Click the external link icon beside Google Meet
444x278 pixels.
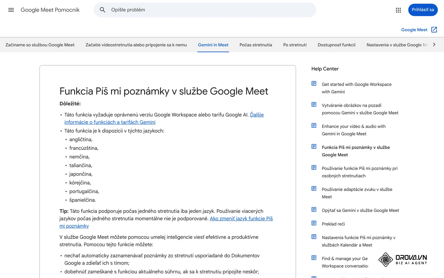coord(434,30)
